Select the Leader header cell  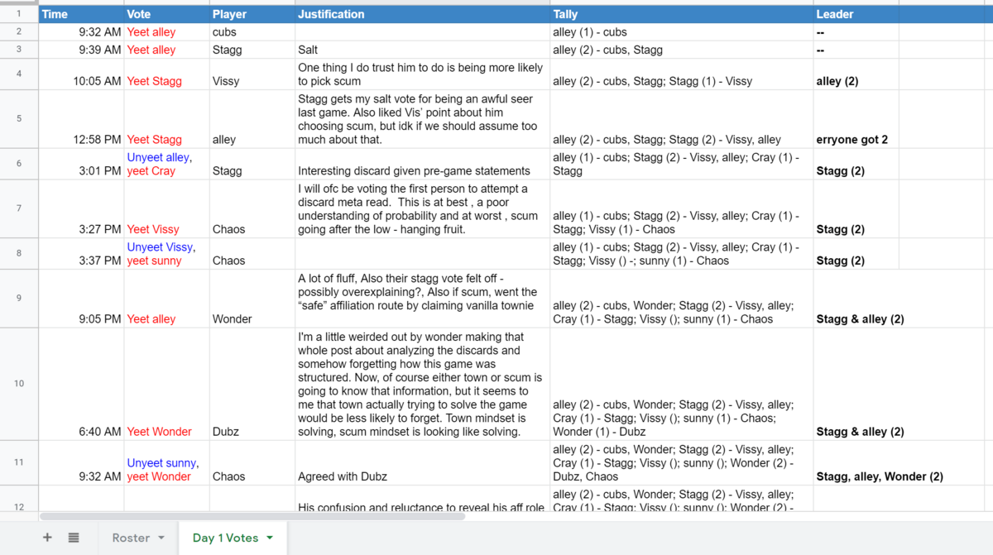(856, 14)
